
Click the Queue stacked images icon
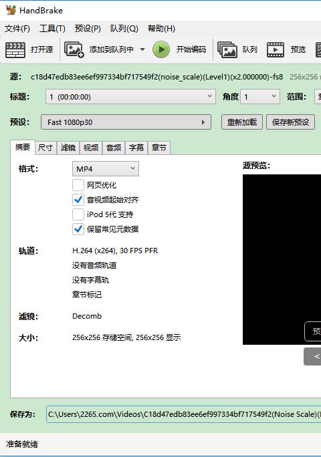pyautogui.click(x=227, y=49)
